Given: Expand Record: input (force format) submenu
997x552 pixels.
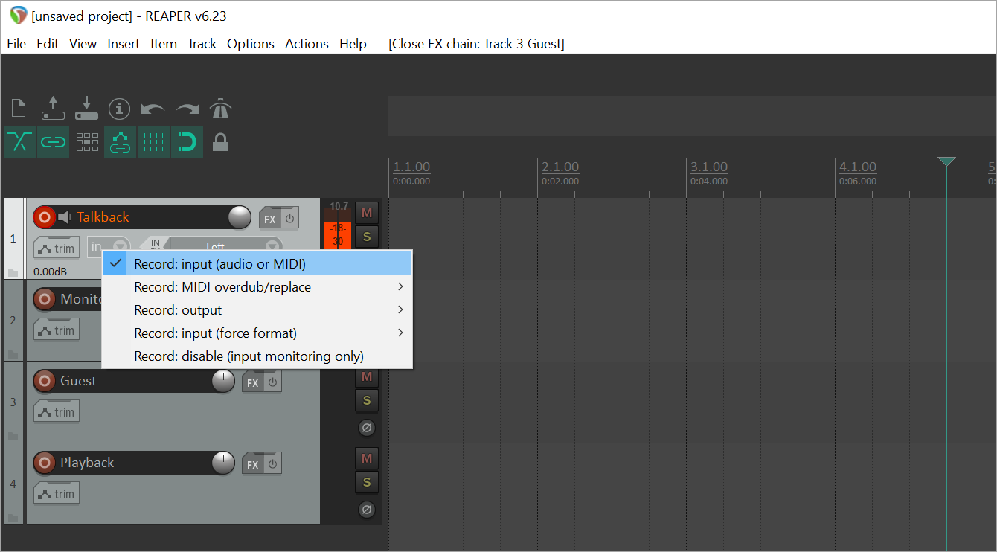Looking at the screenshot, I should pos(257,333).
